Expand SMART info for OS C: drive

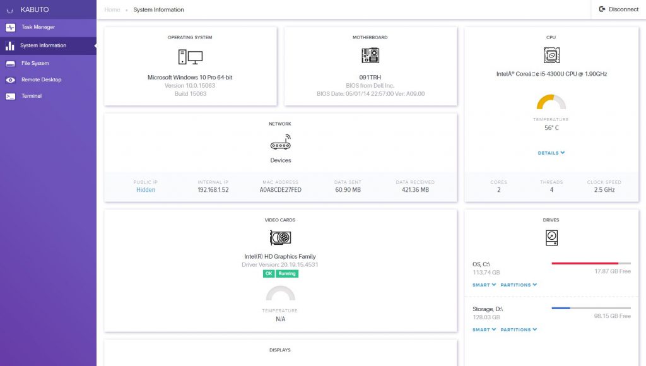pyautogui.click(x=484, y=285)
